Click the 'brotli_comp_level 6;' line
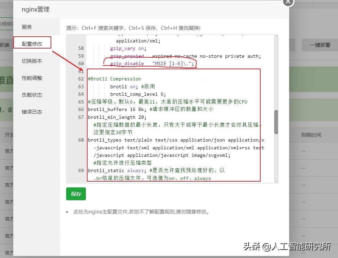Screen dimensions: 338x258 [138, 94]
